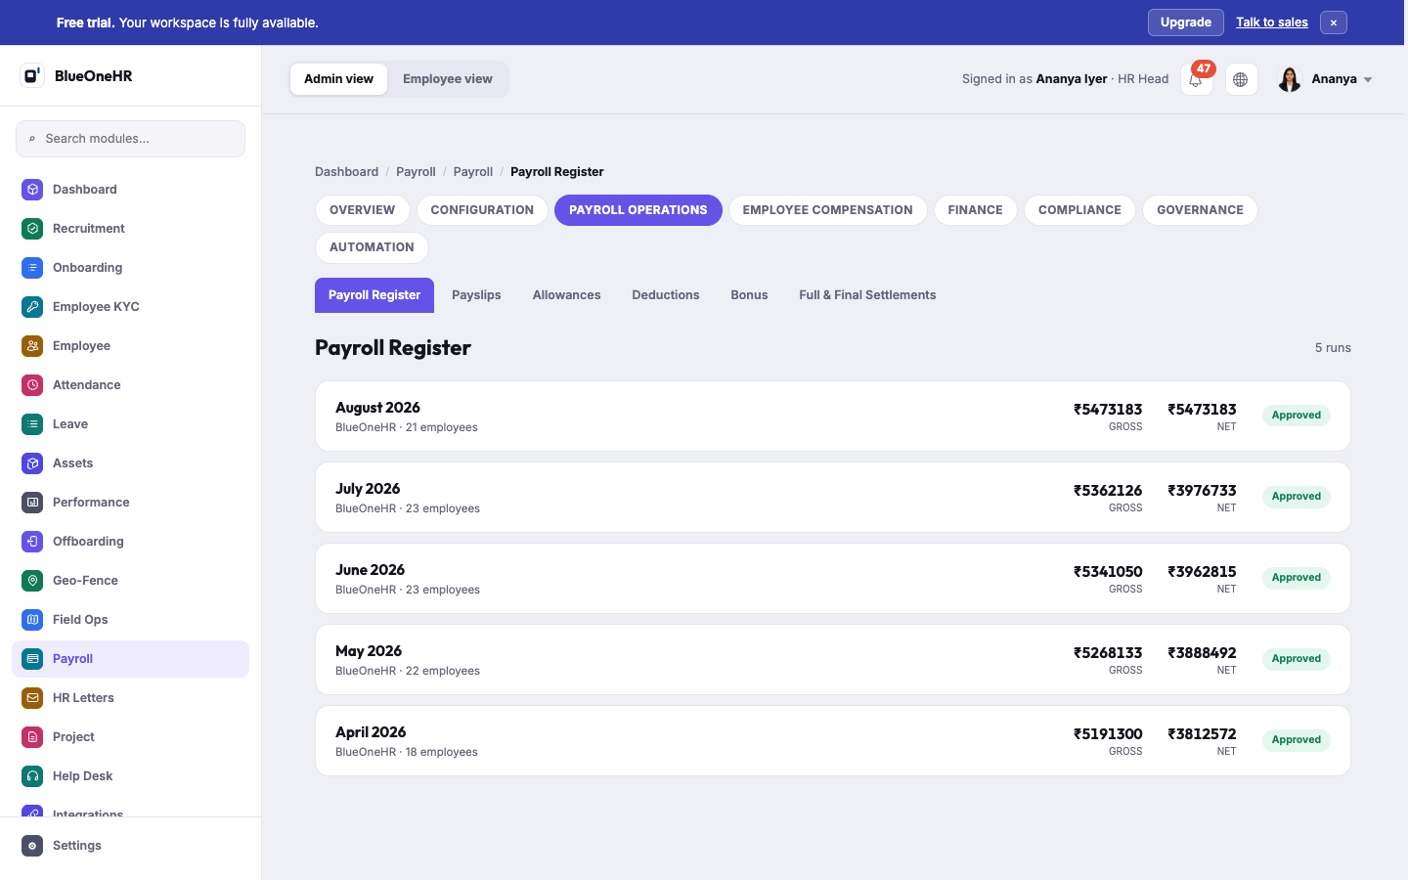Click the Help Desk headset icon
The image size is (1408, 880).
coord(32,776)
